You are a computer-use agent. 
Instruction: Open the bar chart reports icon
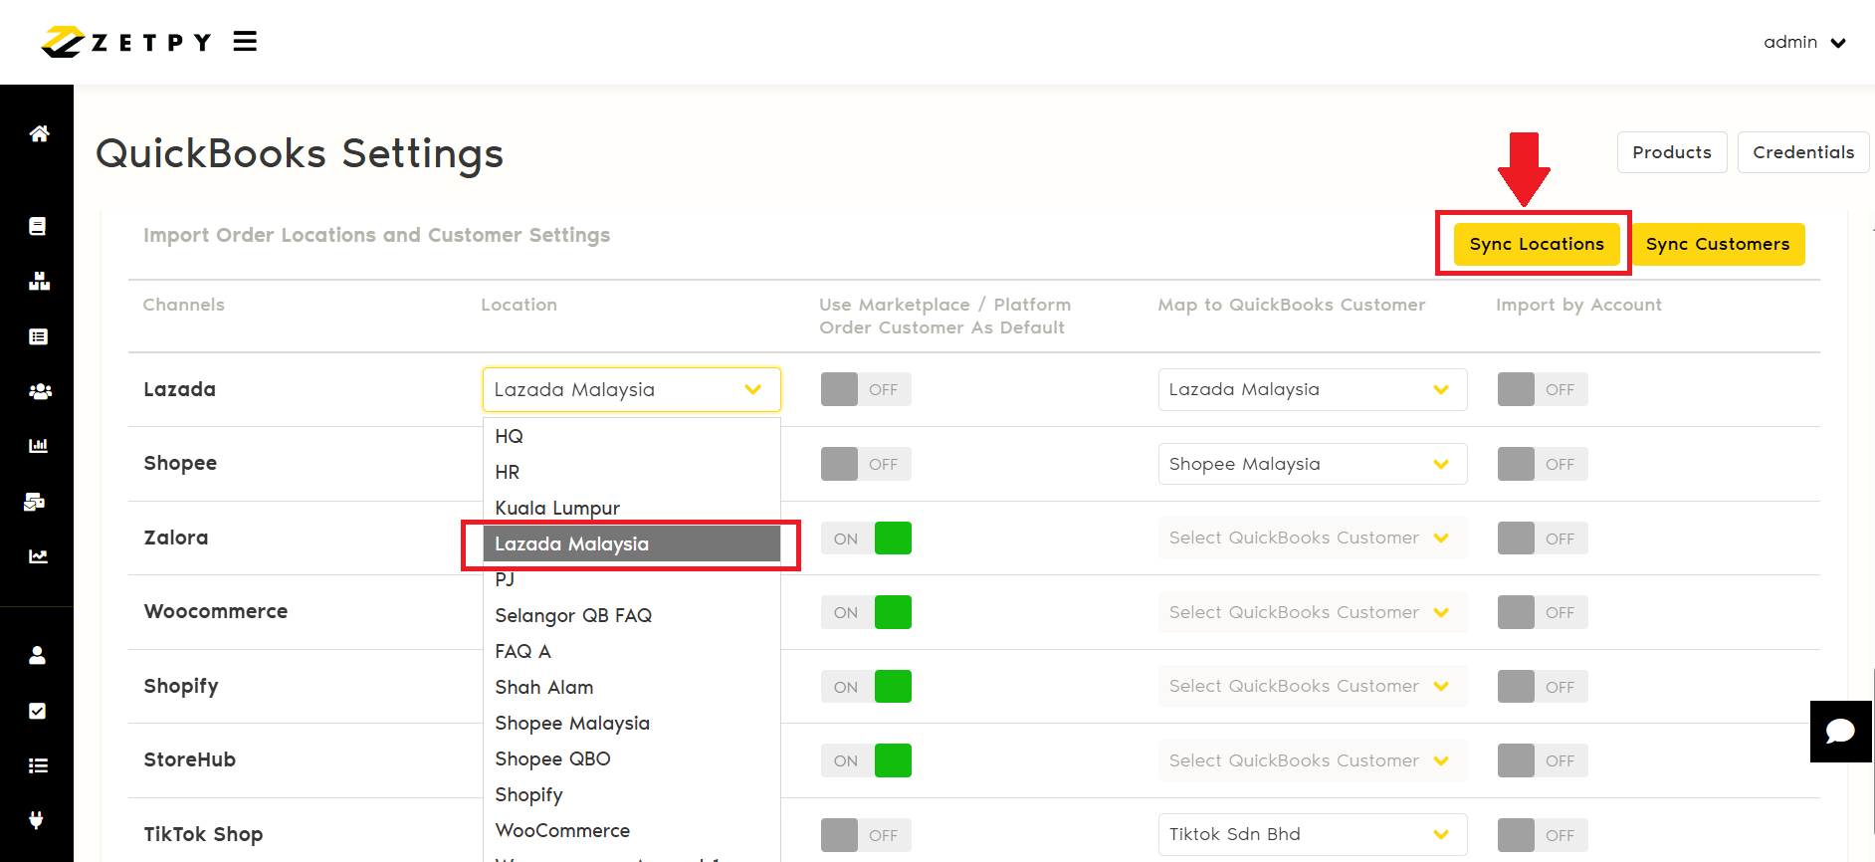[38, 446]
